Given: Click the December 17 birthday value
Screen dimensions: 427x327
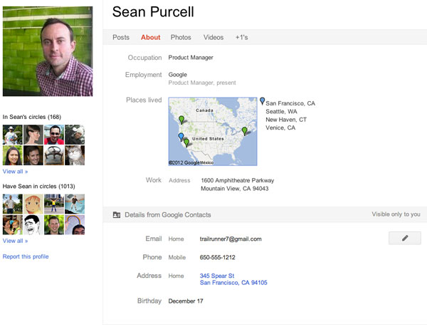Looking at the screenshot, I should point(186,301).
